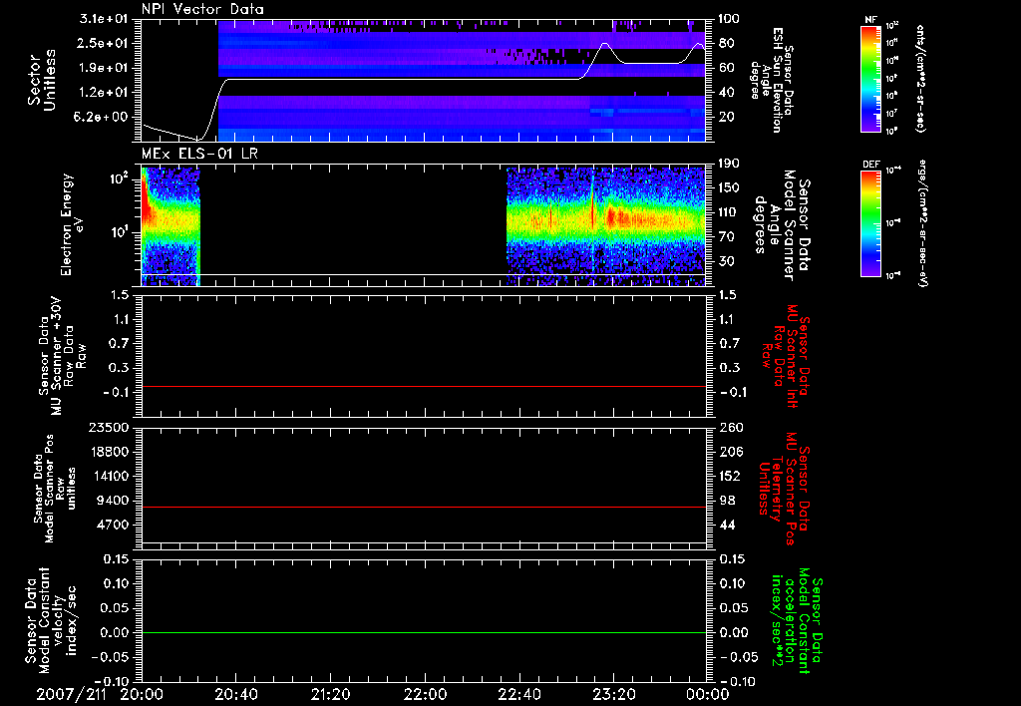
Task: Click the 20 degree elevation tick
Action: click(x=726, y=118)
